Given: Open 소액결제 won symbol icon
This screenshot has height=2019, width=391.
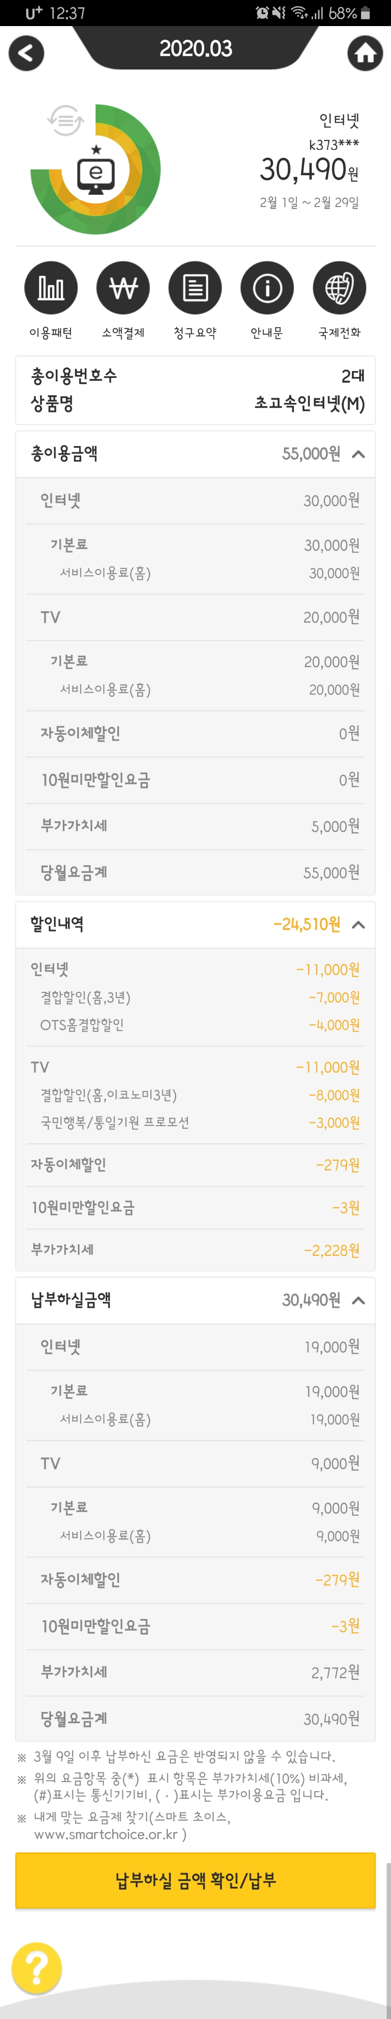Looking at the screenshot, I should tap(123, 288).
